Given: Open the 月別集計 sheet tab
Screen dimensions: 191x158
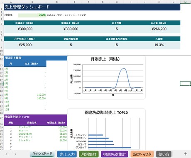Looking at the screenshot, I should point(89,154).
